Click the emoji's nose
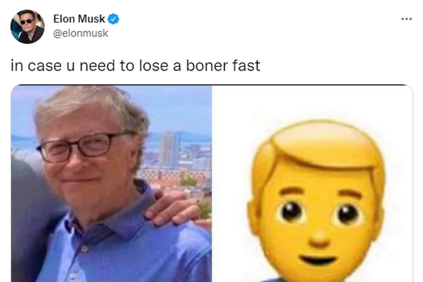423x282 pixels. pos(319,237)
